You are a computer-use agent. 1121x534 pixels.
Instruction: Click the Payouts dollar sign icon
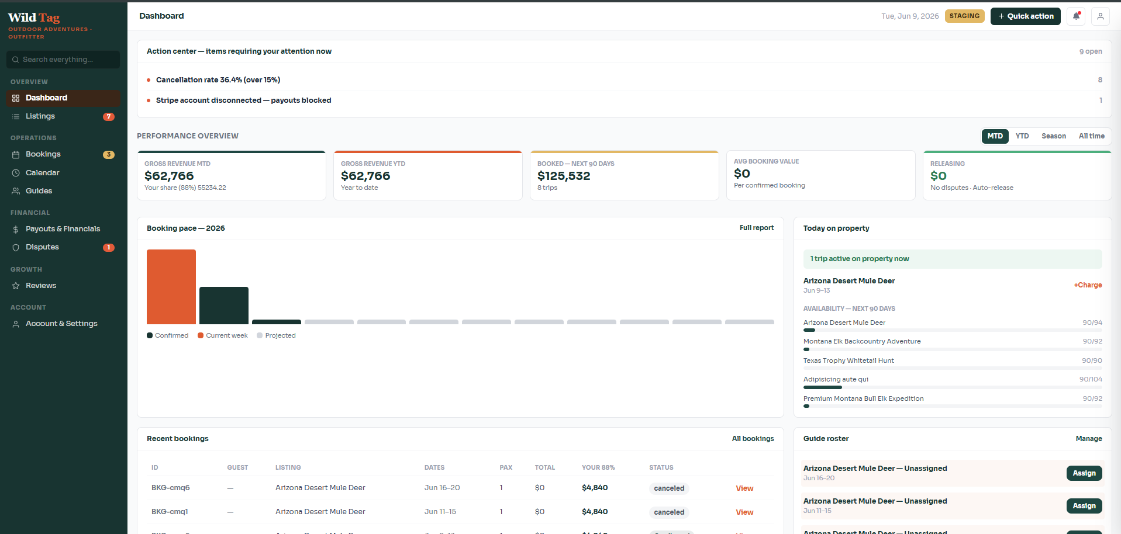pos(16,230)
